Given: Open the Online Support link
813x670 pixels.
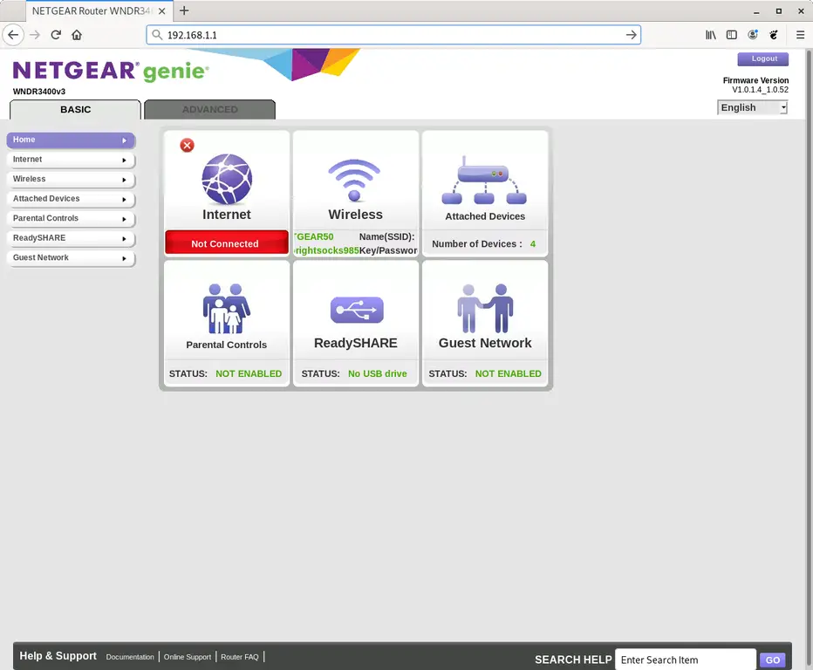Looking at the screenshot, I should [x=188, y=657].
